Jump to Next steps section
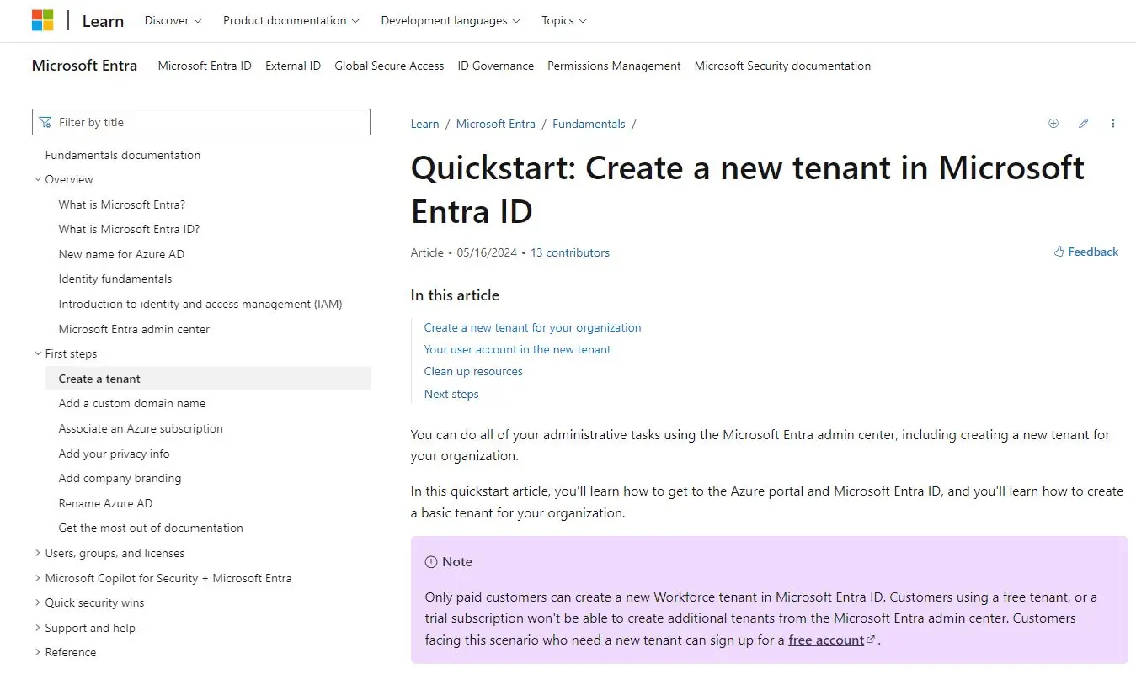 click(x=451, y=394)
